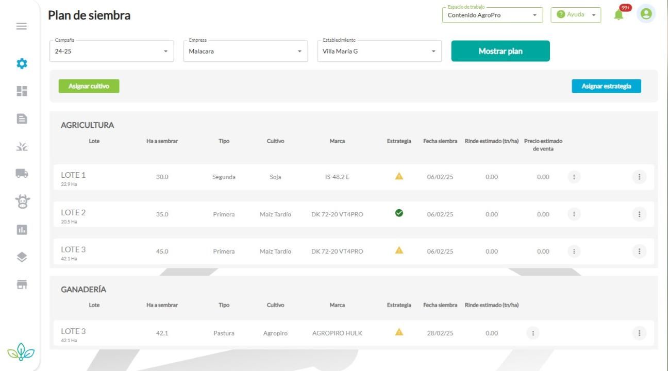
Task: Select LOTE 2 lot name
Action: 73,212
